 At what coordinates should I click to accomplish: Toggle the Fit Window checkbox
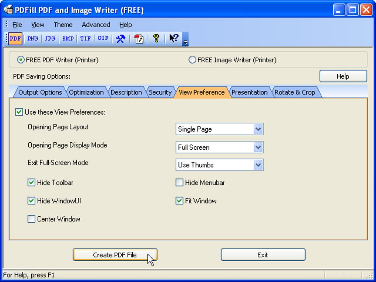[x=180, y=201]
